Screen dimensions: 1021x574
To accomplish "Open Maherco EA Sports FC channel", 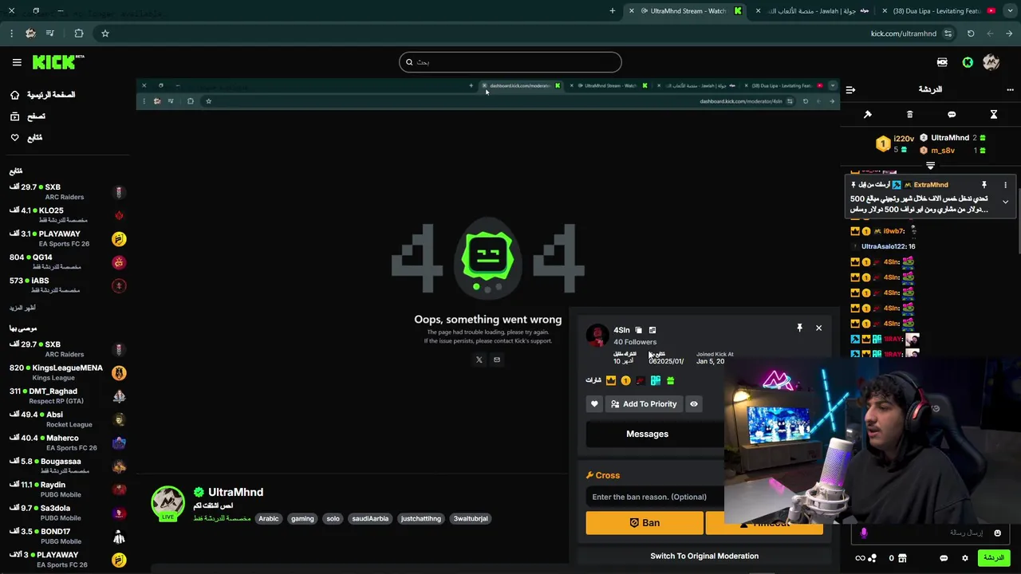I will click(68, 442).
